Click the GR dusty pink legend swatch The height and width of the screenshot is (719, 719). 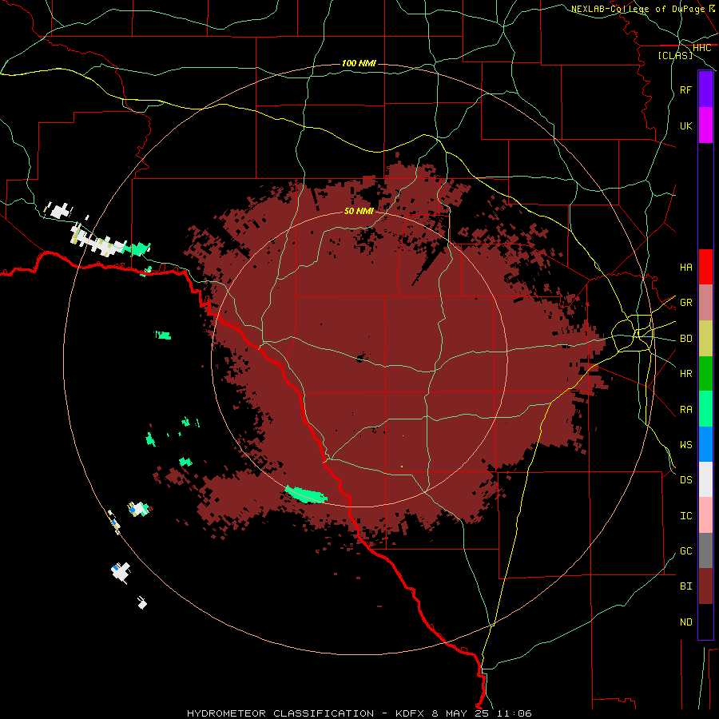pos(705,302)
